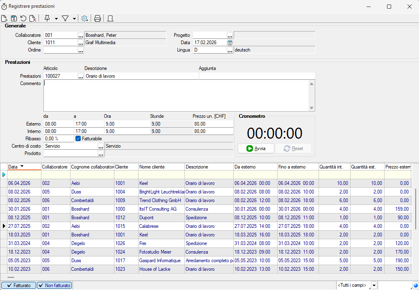Delete the record via the page with red X icon
The image size is (419, 290).
point(33,18)
